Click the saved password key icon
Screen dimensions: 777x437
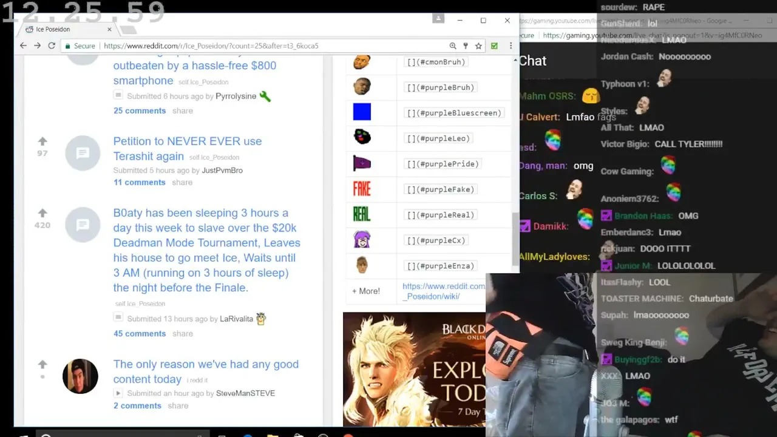(x=466, y=46)
